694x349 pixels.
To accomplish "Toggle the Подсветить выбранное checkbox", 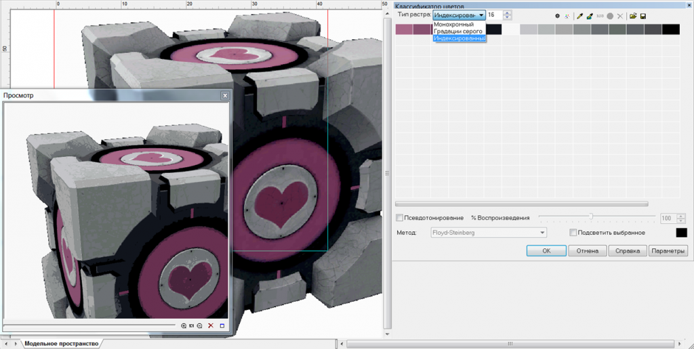I will coord(573,233).
